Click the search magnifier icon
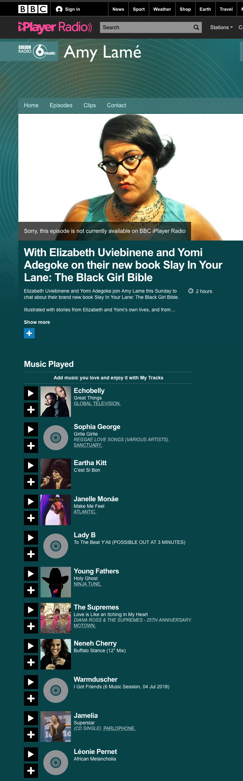Viewport: 243px width, 781px height. tap(196, 27)
